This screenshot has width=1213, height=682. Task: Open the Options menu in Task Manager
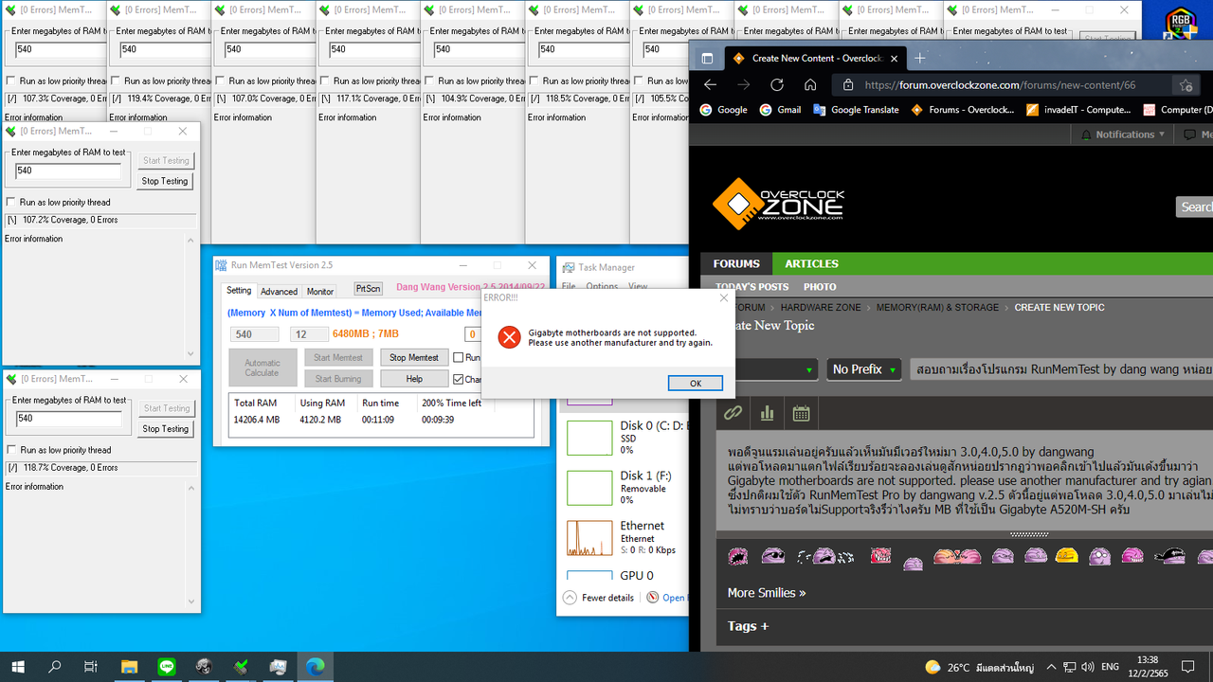click(602, 285)
